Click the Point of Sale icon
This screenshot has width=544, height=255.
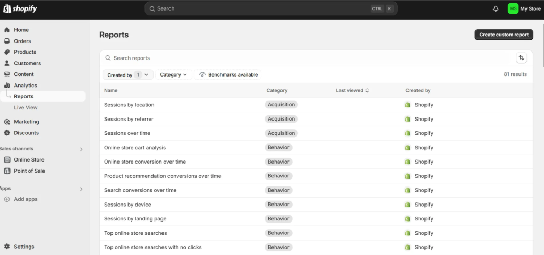pyautogui.click(x=7, y=171)
